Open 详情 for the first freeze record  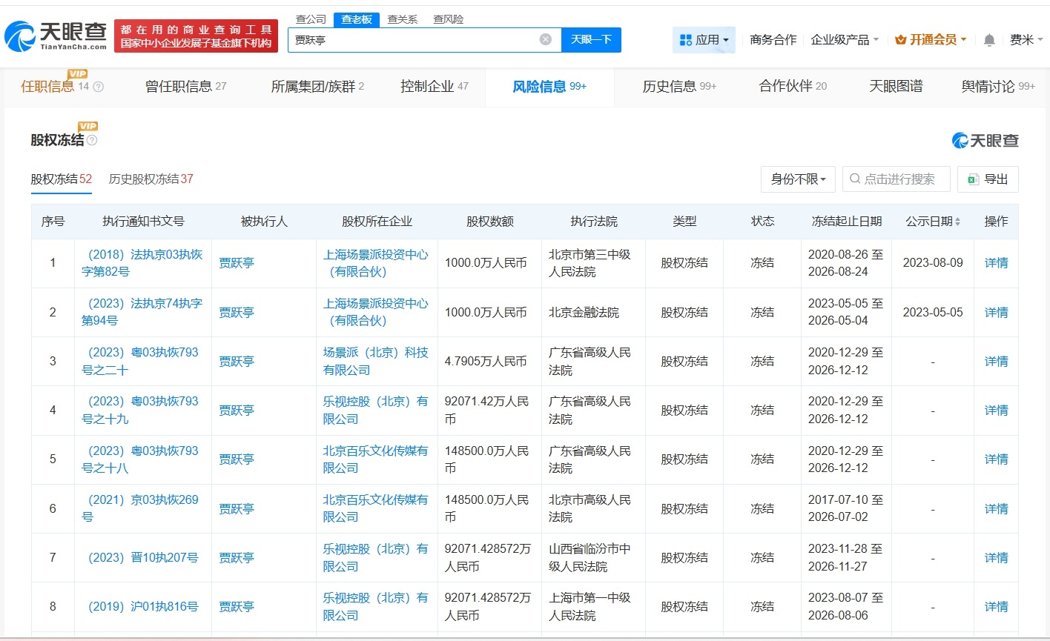pyautogui.click(x=996, y=263)
